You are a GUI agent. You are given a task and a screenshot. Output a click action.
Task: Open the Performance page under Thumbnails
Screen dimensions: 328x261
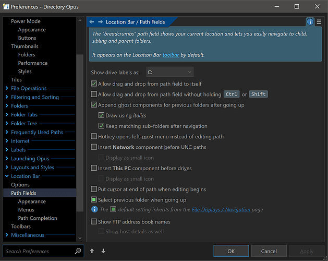[x=33, y=63]
